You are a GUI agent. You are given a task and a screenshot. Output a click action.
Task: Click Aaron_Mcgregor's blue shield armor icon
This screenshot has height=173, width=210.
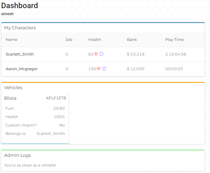click(104, 69)
